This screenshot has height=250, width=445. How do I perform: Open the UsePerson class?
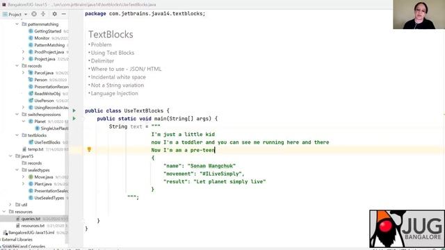(x=44, y=101)
